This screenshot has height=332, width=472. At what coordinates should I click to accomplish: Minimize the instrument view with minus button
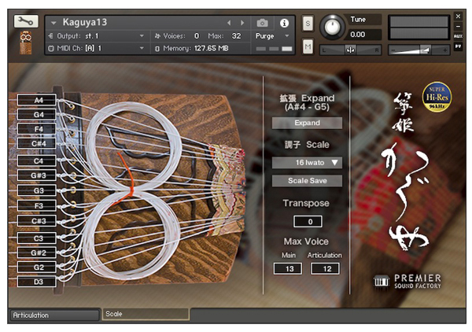[x=458, y=26]
